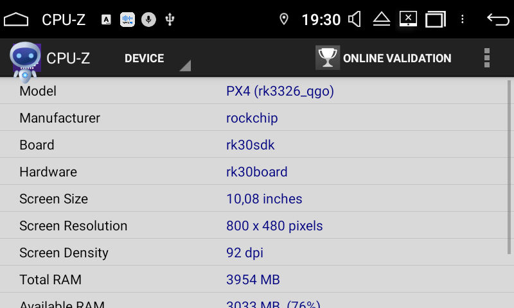Open recent apps overview icon
514x308 pixels.
point(436,19)
